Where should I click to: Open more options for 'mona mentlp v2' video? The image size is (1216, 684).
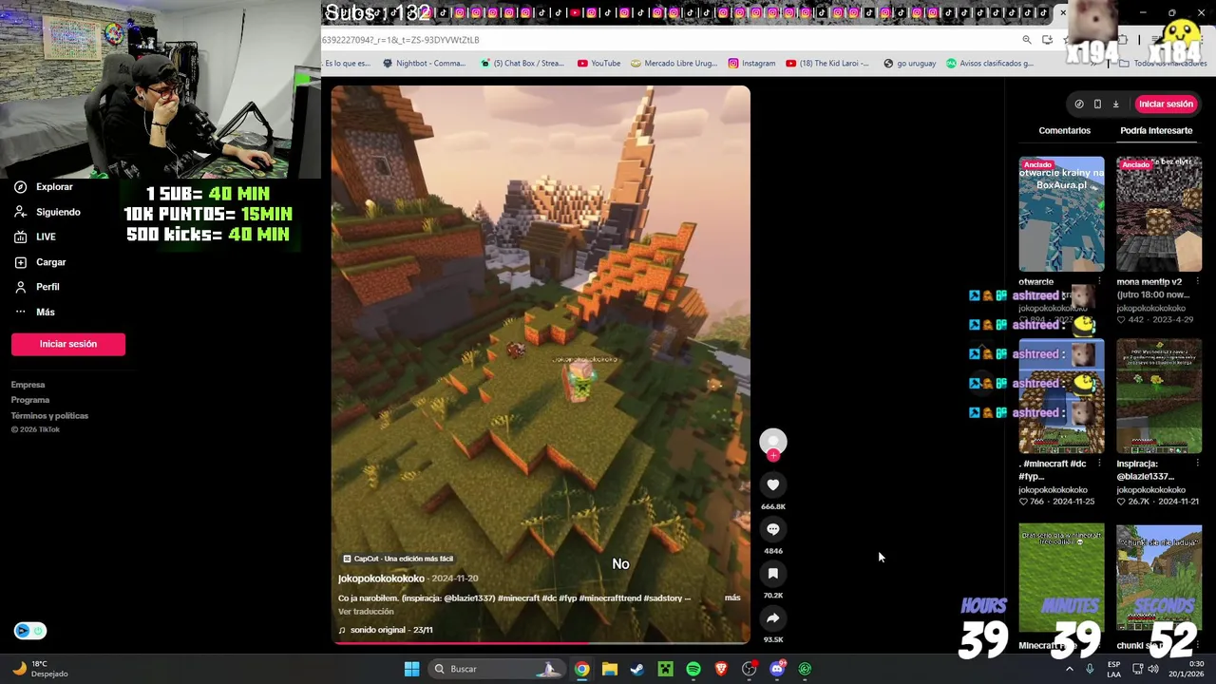click(1197, 281)
